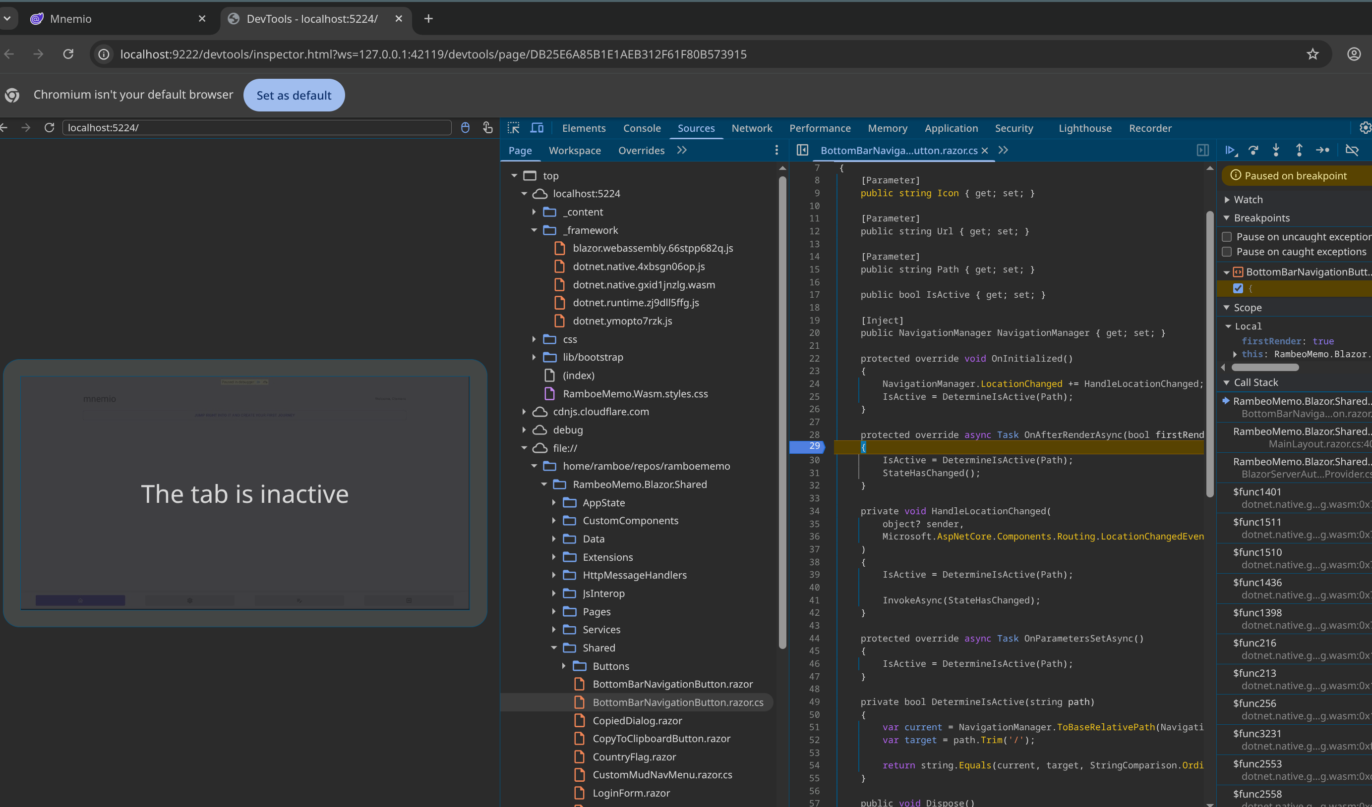Select element inspector icon in DevTools
Image resolution: width=1372 pixels, height=807 pixels.
[x=513, y=128]
